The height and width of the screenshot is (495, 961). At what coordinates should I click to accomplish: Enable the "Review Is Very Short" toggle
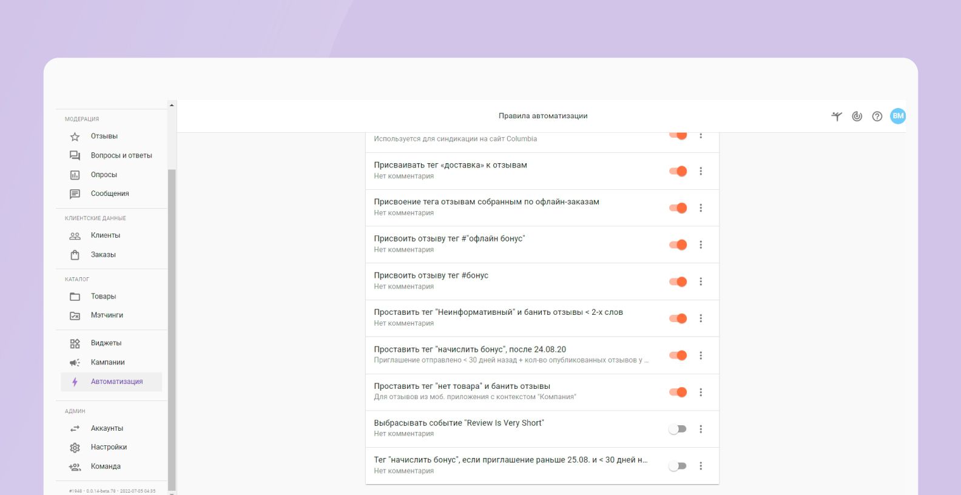[x=677, y=429]
